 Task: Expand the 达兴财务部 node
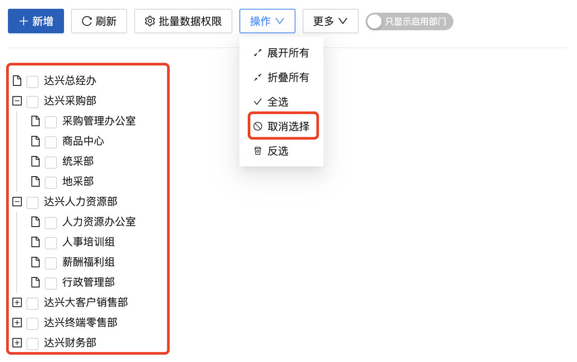pos(17,343)
